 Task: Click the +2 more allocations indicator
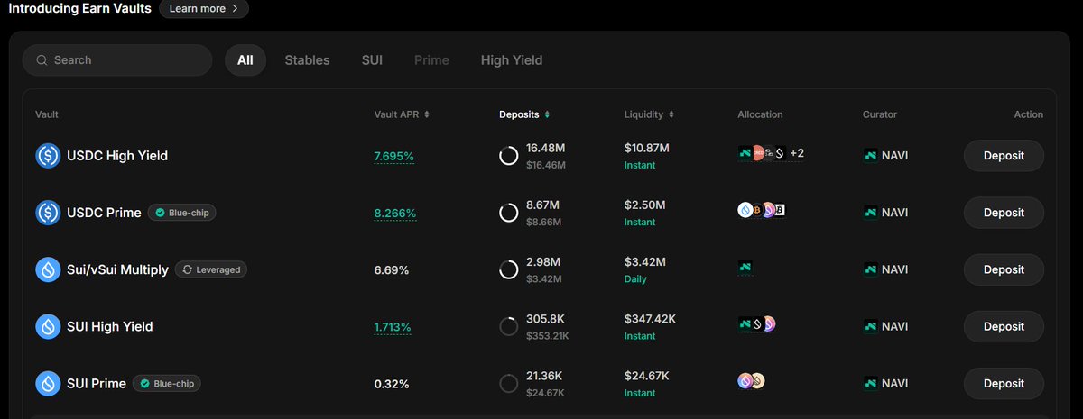796,153
